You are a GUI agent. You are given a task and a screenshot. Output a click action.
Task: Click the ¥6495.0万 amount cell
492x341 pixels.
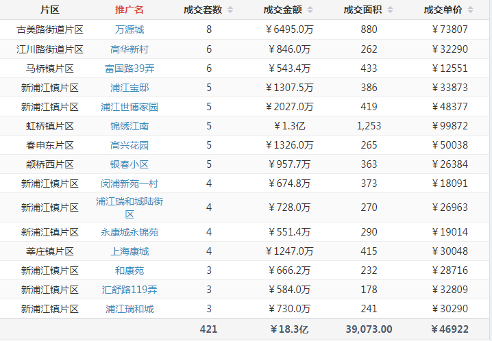289,29
